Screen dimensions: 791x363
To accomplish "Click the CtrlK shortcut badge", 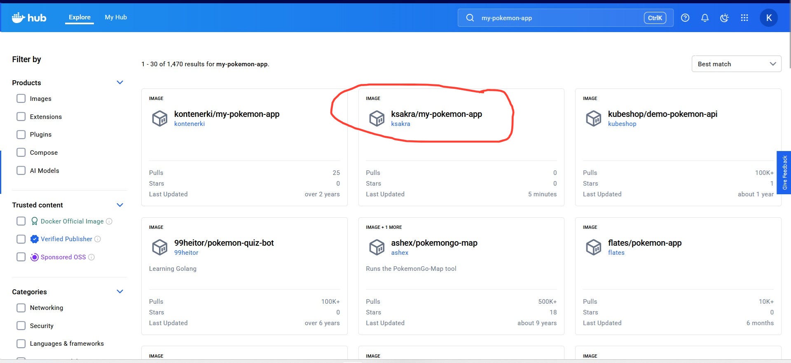I will point(655,18).
